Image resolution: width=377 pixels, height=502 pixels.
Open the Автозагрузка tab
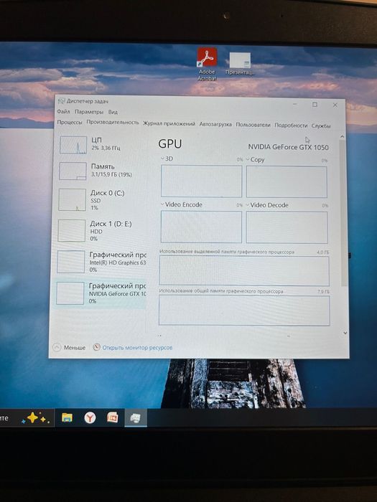215,124
